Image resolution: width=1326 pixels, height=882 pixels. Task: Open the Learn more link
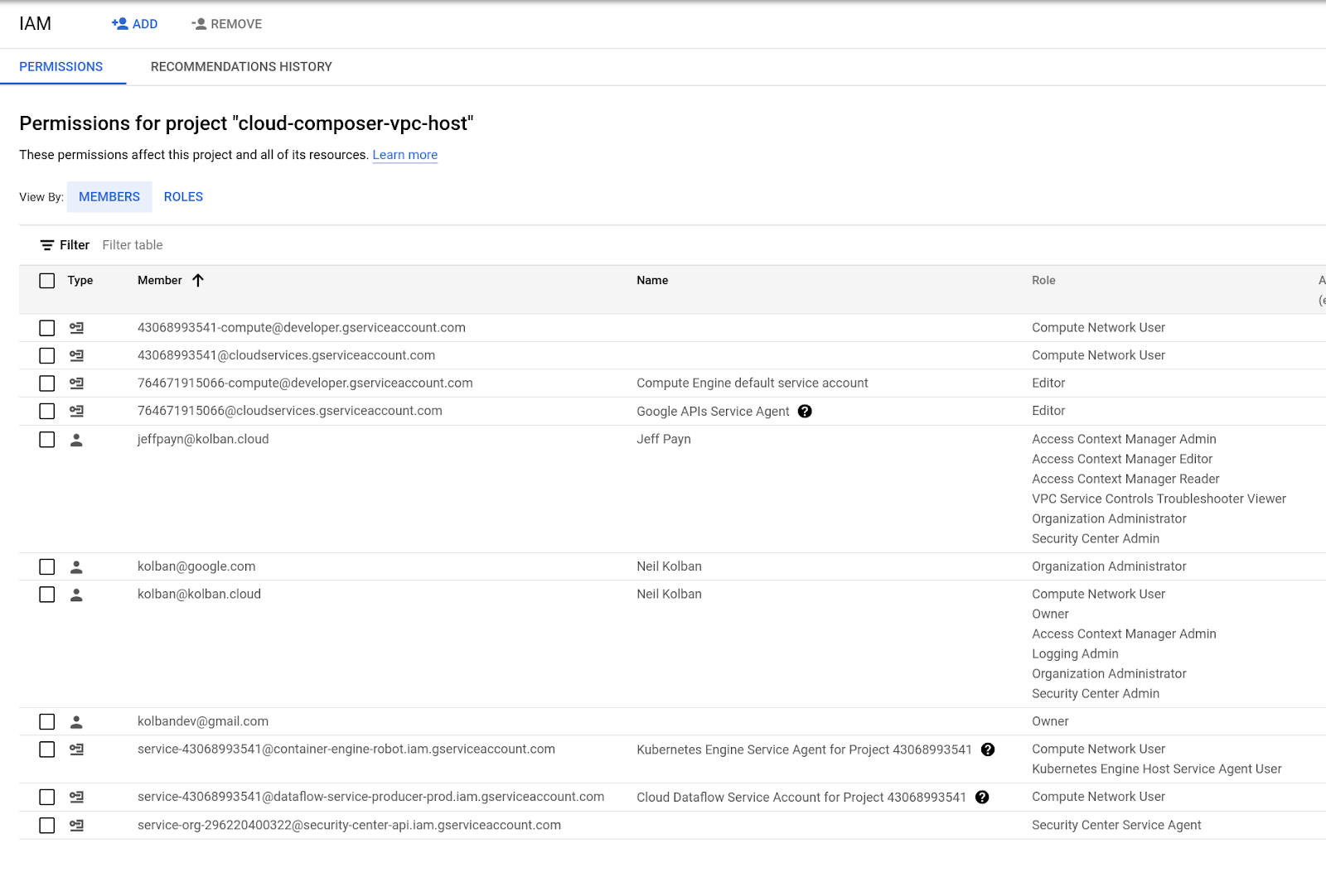click(x=404, y=155)
